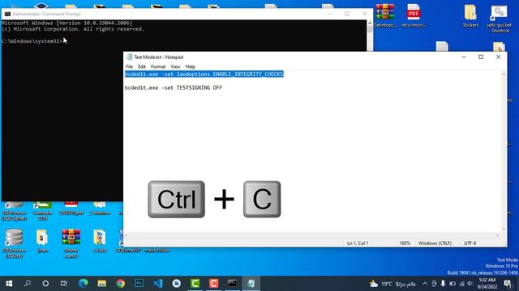Close the Command Prompt window
The image size is (519, 291).
click(364, 14)
